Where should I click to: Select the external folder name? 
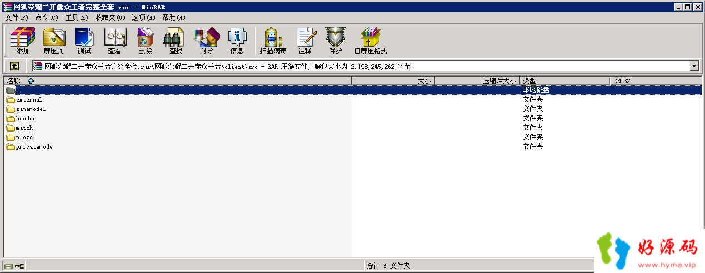[29, 100]
